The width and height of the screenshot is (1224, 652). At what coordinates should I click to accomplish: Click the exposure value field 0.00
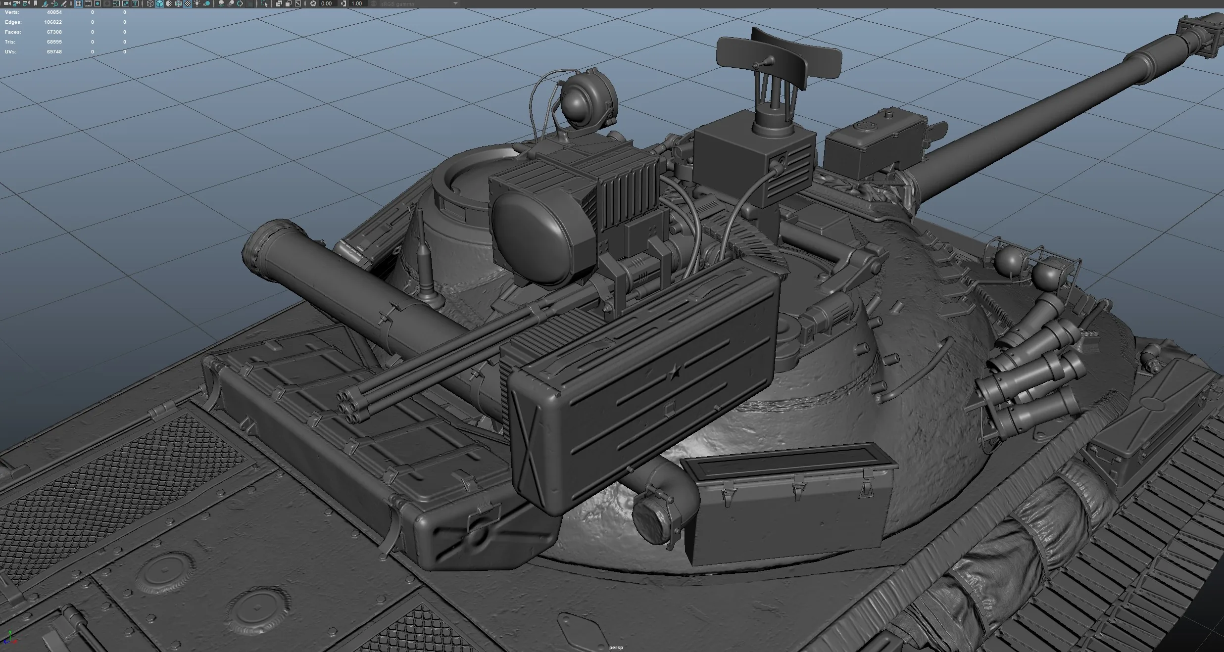328,3
